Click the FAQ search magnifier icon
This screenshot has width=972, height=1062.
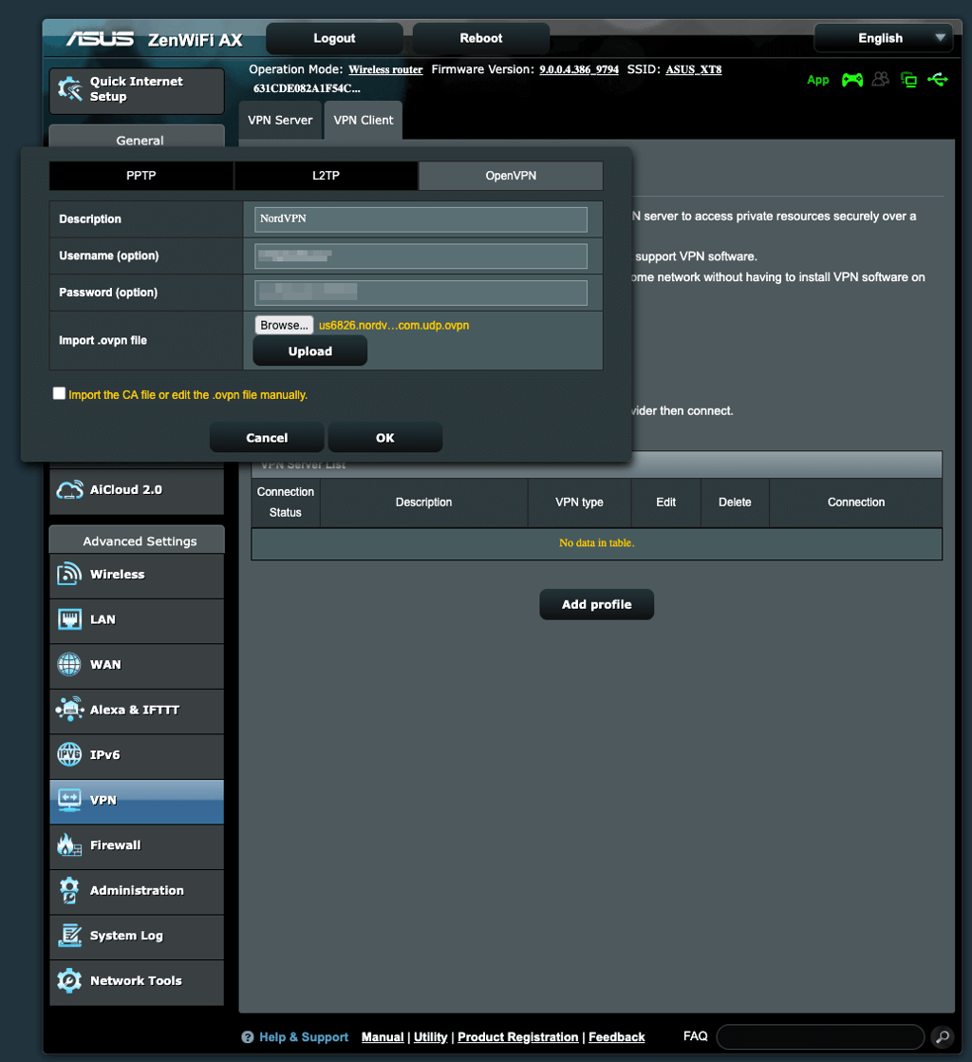point(943,1036)
